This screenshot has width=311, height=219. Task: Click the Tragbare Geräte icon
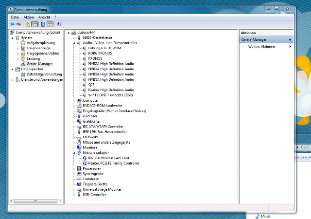pos(79,184)
